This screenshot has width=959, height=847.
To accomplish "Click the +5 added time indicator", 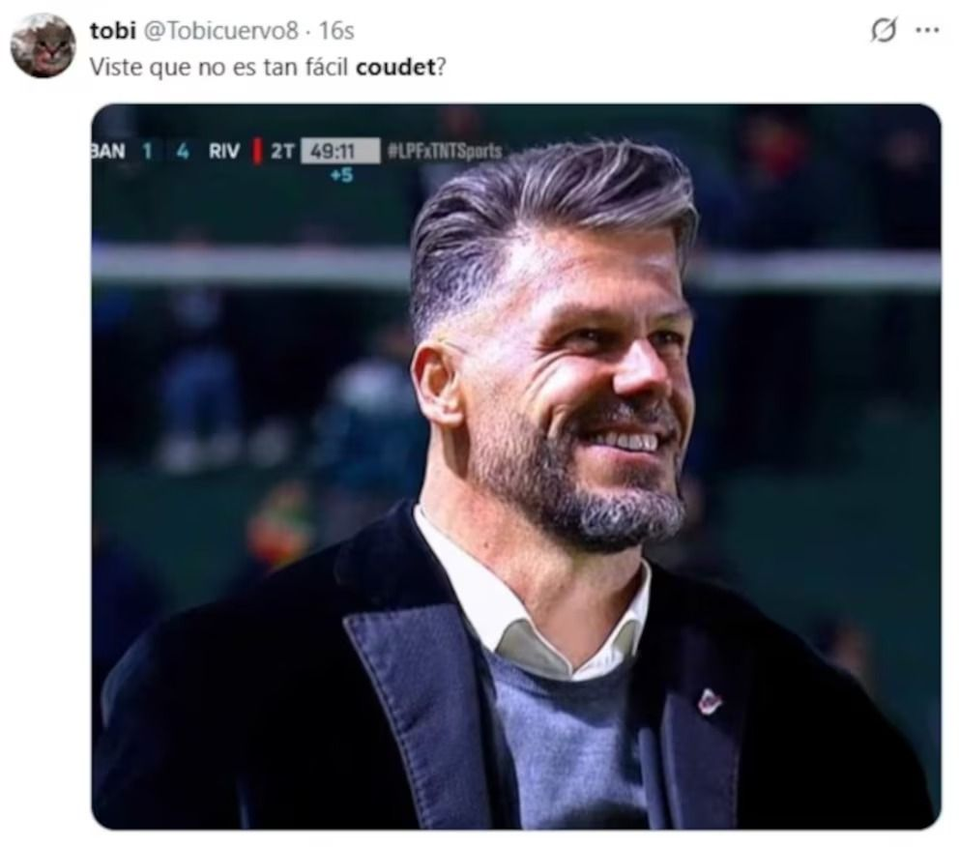I will (342, 176).
